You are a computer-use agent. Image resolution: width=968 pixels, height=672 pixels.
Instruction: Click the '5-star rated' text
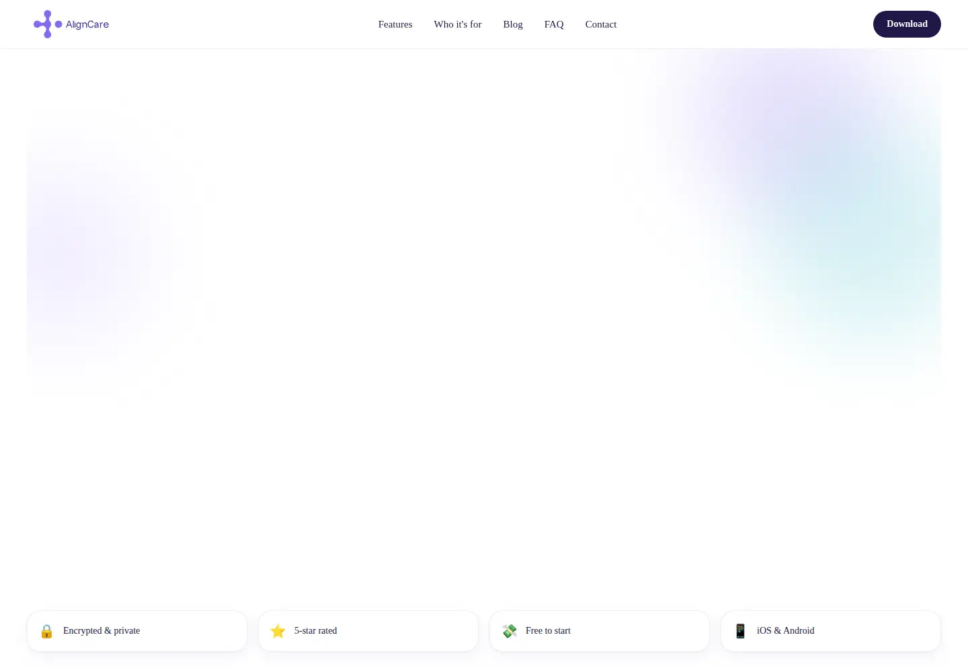pyautogui.click(x=316, y=630)
